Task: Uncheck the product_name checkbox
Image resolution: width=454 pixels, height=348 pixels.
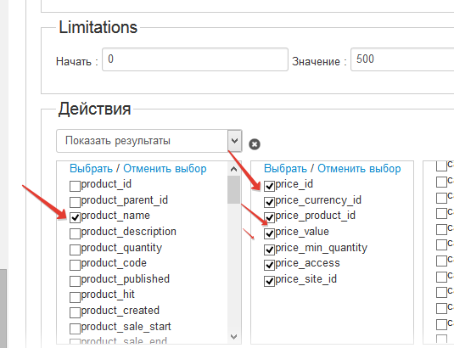Action: [75, 217]
